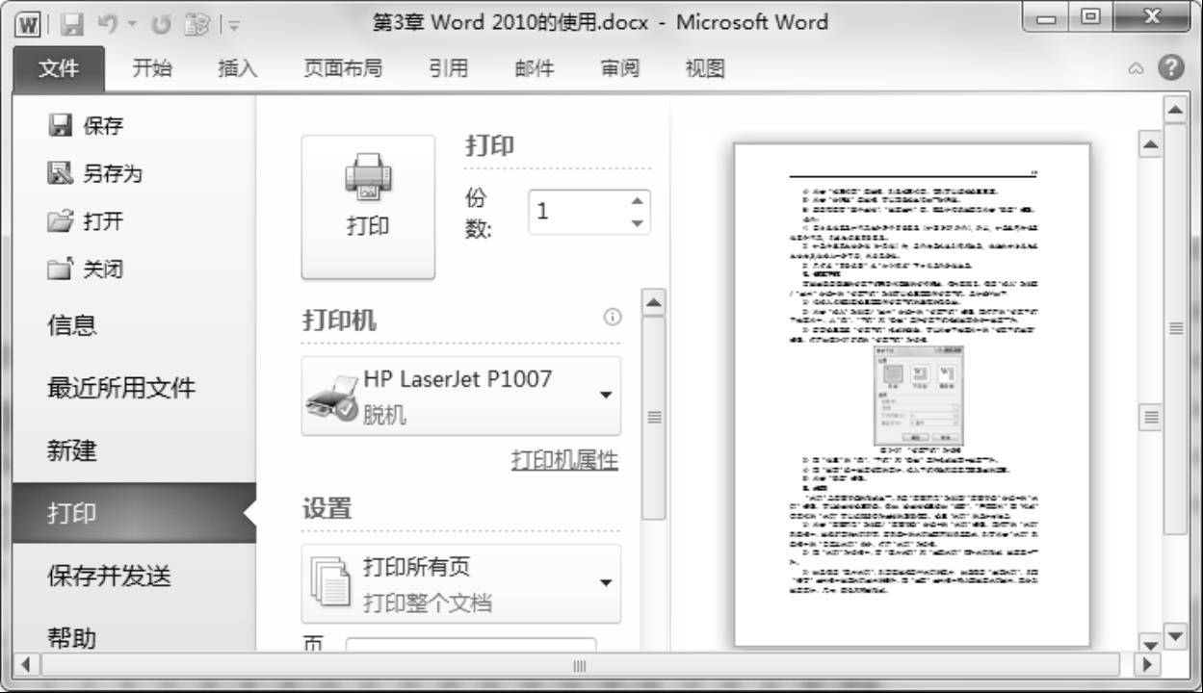Expand the quick access toolbar customize arrow
Image resolution: width=1203 pixels, height=693 pixels.
click(234, 23)
